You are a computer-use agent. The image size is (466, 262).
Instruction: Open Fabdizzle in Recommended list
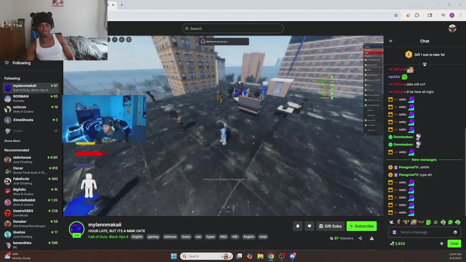[x=31, y=181]
